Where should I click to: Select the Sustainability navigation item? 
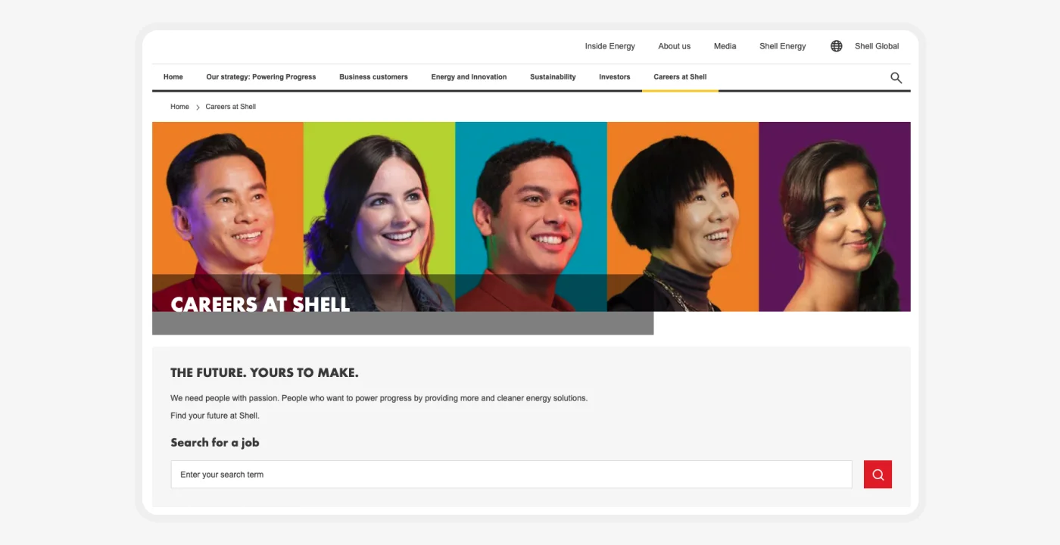pos(553,77)
